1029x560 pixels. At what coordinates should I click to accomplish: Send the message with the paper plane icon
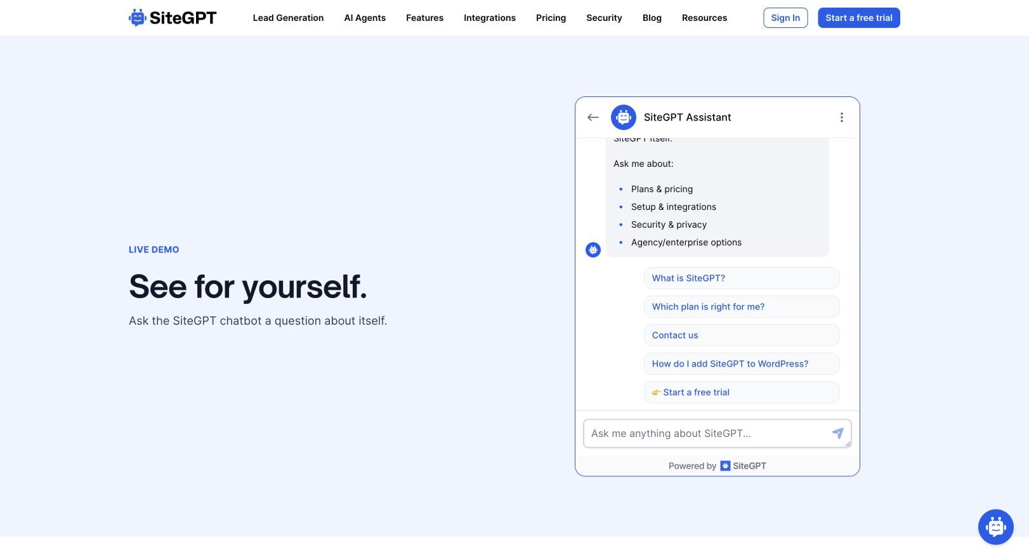(837, 433)
